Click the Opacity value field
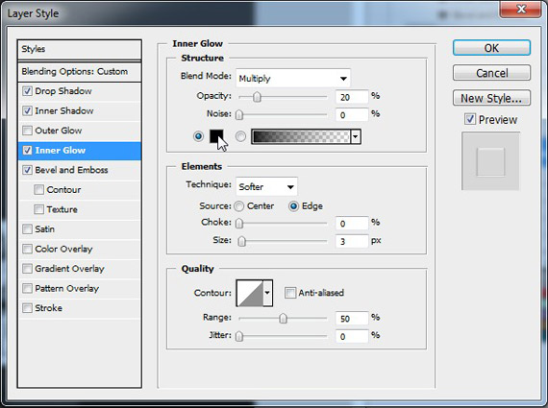This screenshot has width=548, height=408. pyautogui.click(x=352, y=97)
